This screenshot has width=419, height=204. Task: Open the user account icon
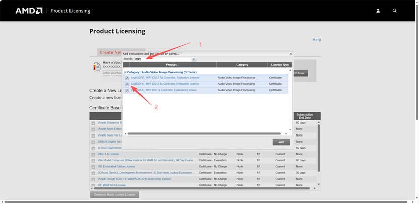[378, 11]
